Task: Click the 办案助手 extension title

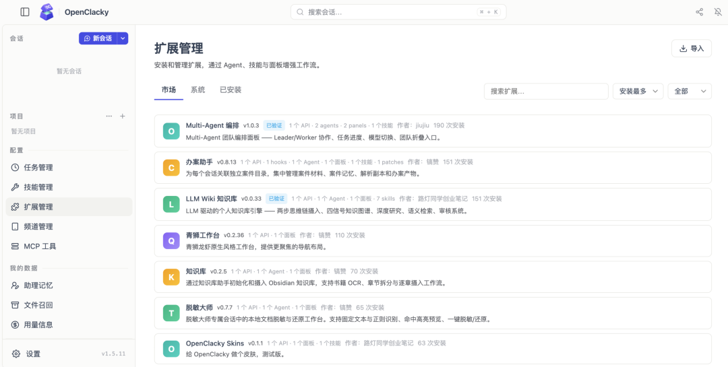Action: pos(199,162)
